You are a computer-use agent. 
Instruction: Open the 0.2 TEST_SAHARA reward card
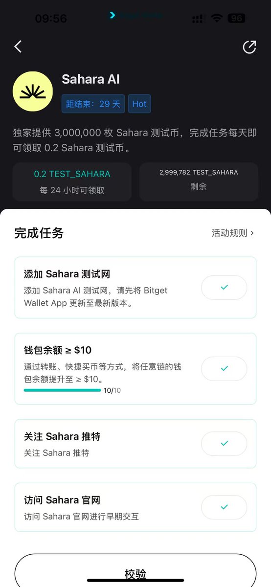tap(72, 182)
